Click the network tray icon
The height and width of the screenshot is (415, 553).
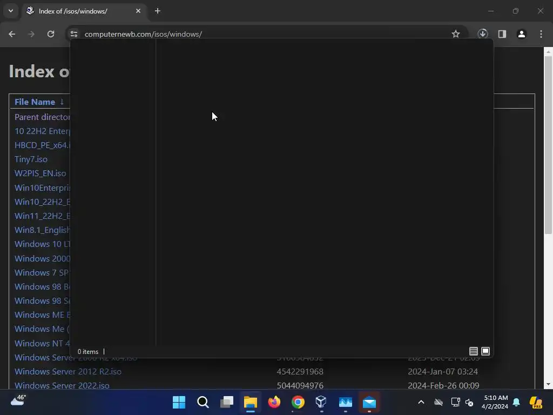tap(455, 402)
